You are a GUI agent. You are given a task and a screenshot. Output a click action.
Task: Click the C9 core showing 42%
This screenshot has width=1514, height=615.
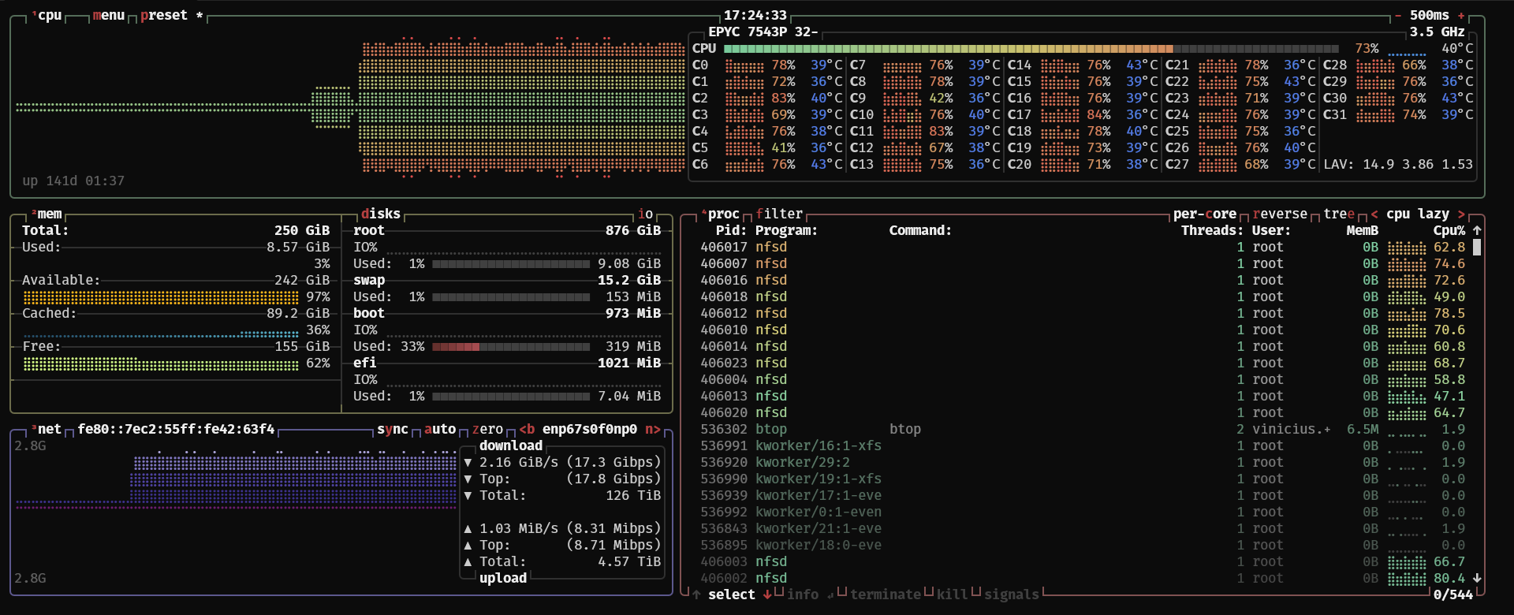(x=925, y=98)
